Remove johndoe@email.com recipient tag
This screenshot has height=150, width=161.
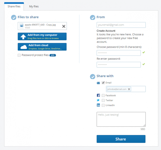(129, 89)
